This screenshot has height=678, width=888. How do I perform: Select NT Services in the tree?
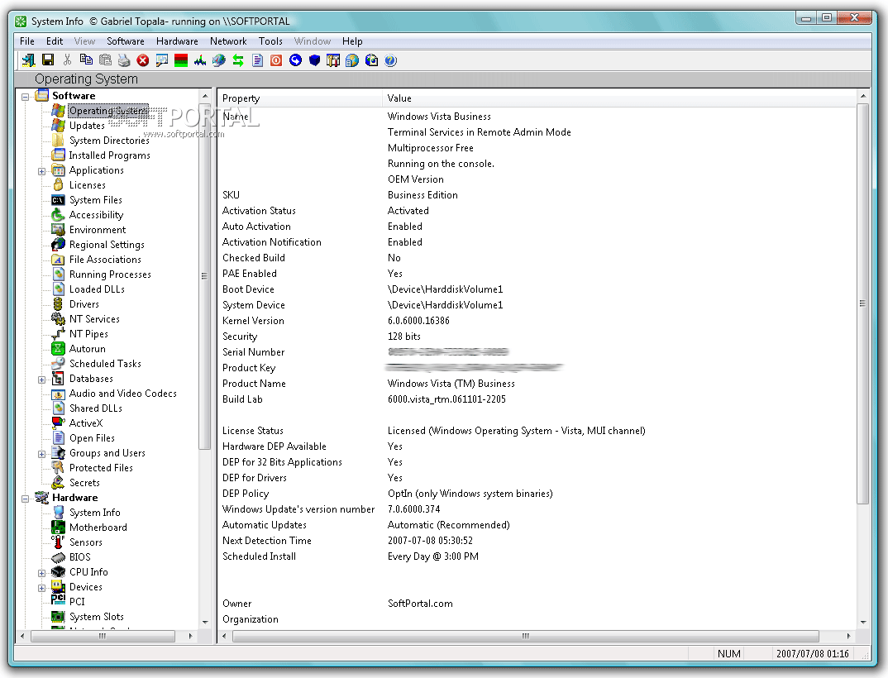[94, 319]
